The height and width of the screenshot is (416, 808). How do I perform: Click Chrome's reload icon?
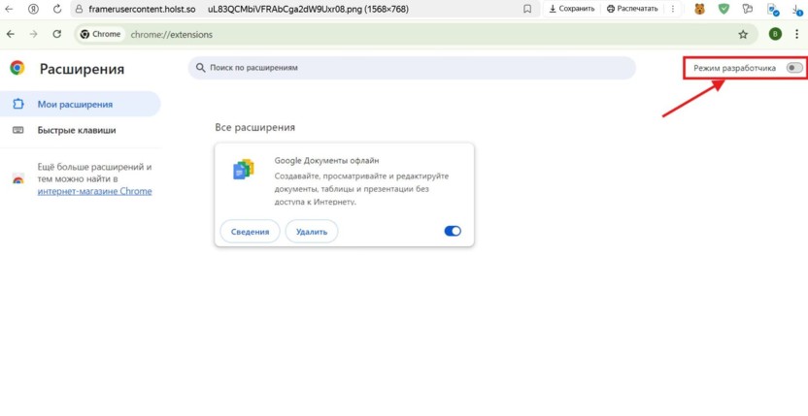[x=57, y=34]
